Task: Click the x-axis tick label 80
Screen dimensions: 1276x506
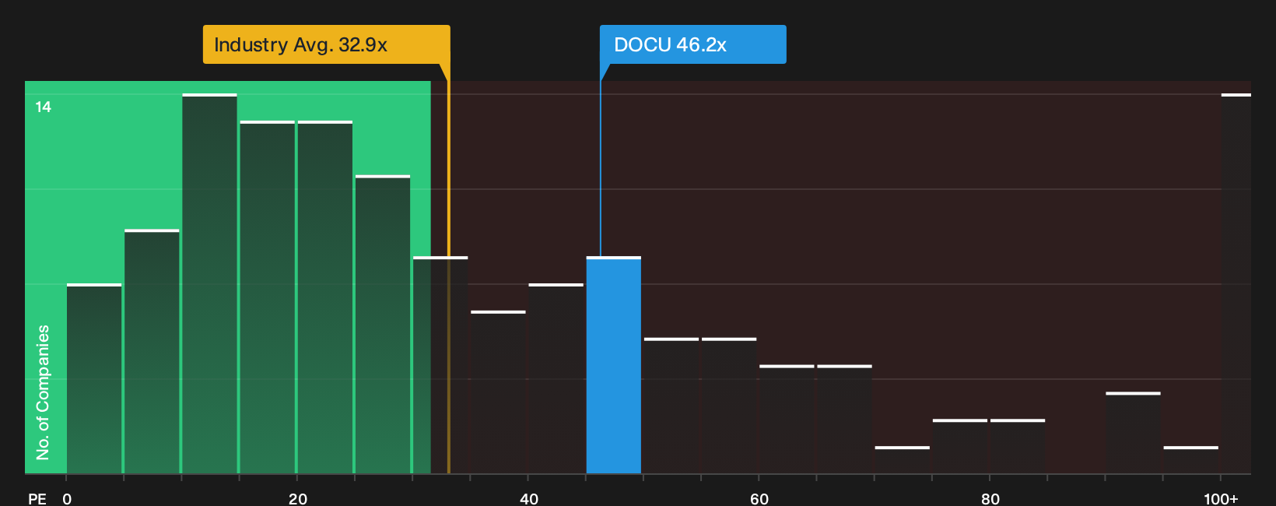Action: tap(990, 499)
